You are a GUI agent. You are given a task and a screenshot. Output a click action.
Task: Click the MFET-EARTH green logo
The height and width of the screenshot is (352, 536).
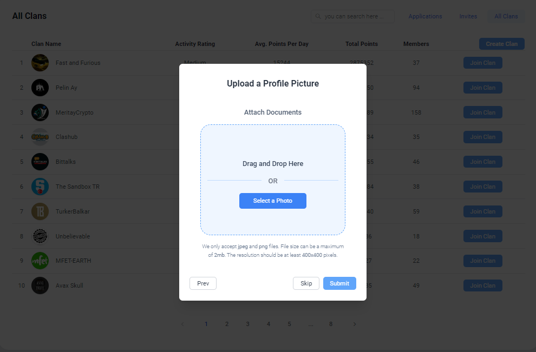(x=40, y=261)
